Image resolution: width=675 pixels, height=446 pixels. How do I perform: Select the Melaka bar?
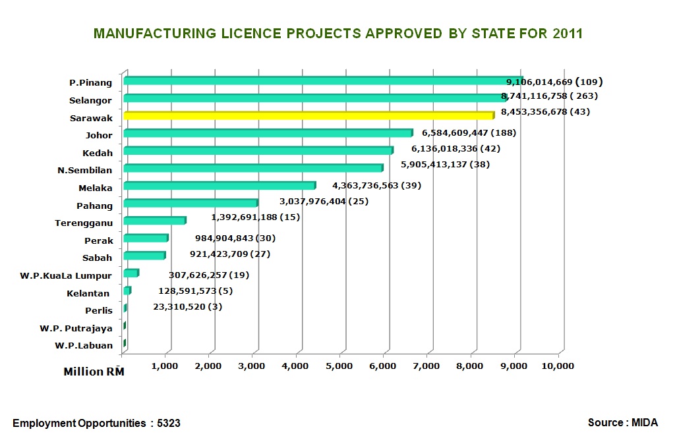(219, 186)
